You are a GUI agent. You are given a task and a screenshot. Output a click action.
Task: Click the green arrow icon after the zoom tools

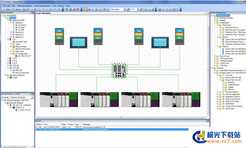point(145,9)
